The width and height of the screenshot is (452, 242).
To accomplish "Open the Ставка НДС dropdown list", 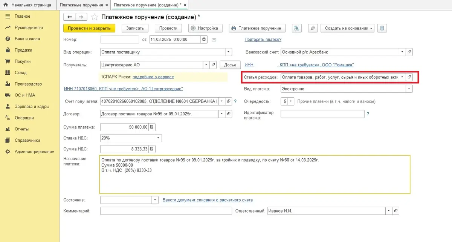I will [x=158, y=138].
